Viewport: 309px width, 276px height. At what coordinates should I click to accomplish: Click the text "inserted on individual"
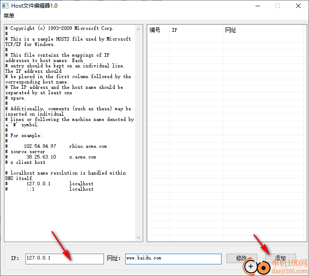[34, 114]
